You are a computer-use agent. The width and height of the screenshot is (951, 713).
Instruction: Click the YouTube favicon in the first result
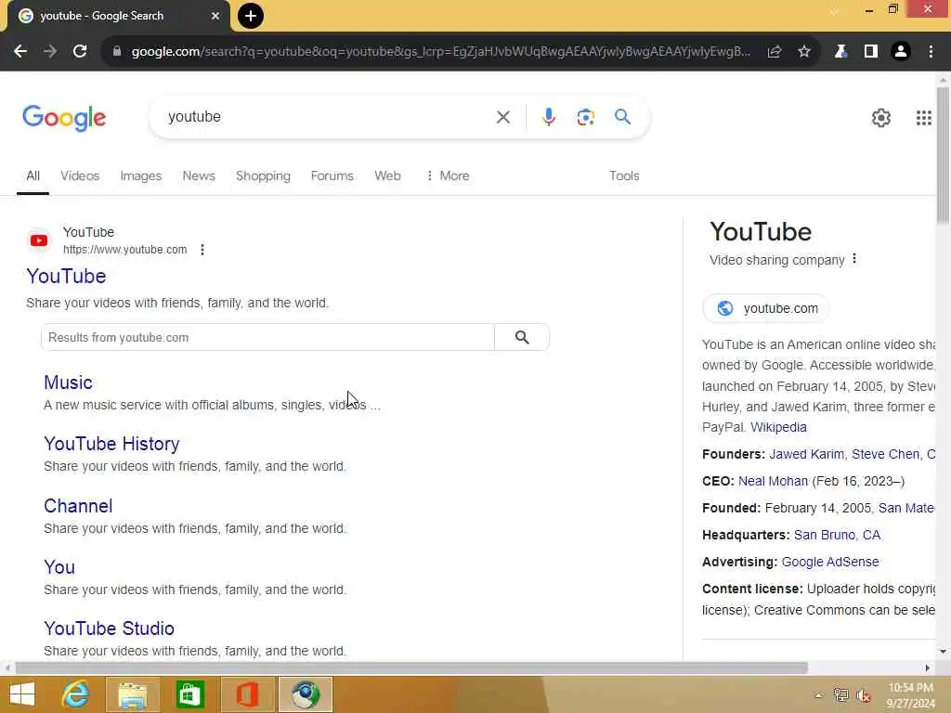39,240
